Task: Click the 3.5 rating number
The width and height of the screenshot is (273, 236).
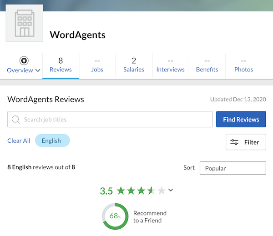Action: point(106,191)
